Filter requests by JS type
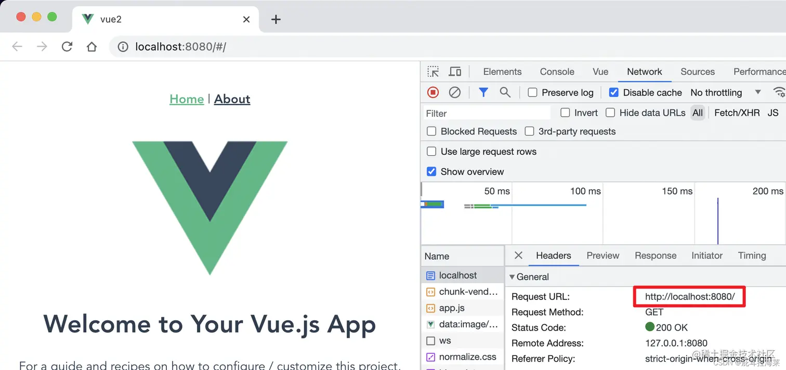Image resolution: width=786 pixels, height=370 pixels. click(x=773, y=113)
